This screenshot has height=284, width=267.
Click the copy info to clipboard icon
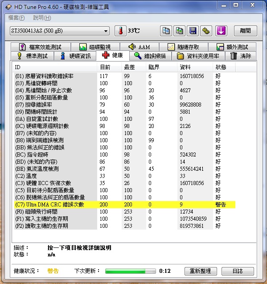point(166,31)
